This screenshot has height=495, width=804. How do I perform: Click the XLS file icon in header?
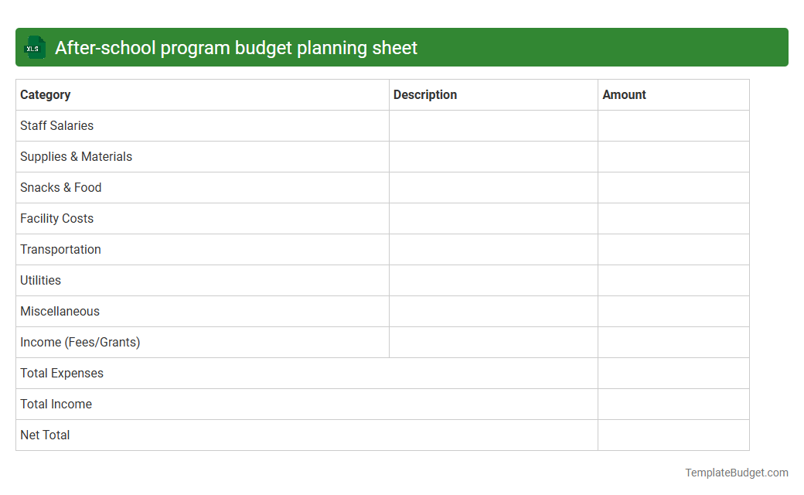(x=34, y=47)
